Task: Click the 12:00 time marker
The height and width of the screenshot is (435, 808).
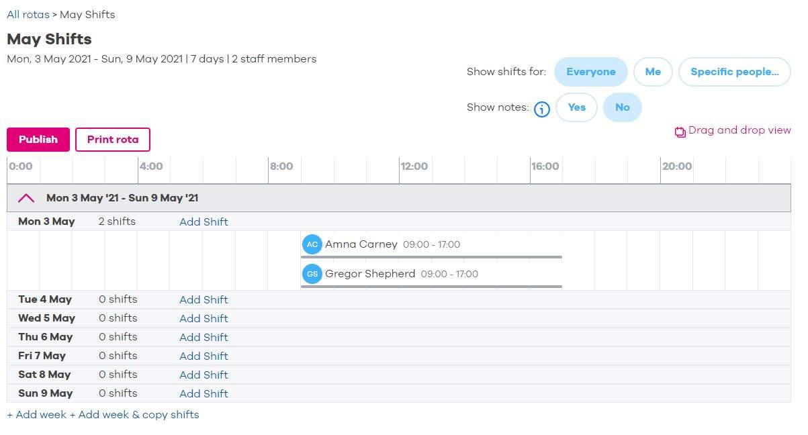Action: pos(414,166)
